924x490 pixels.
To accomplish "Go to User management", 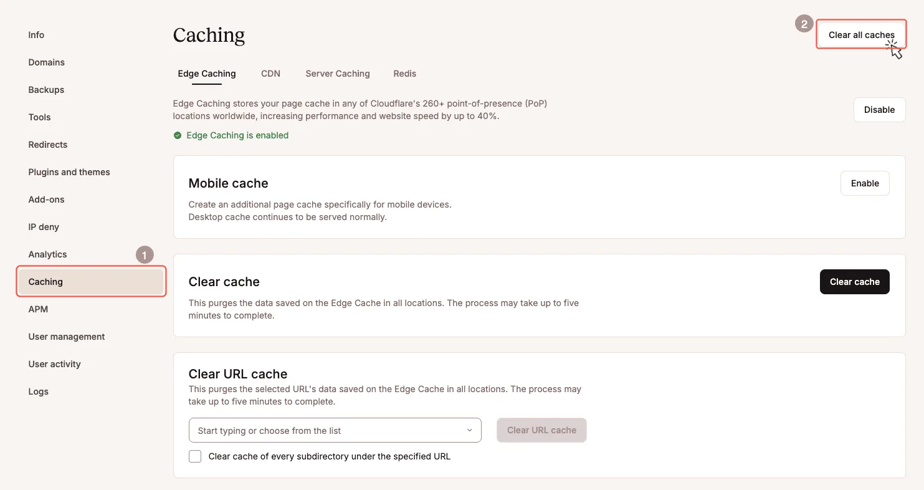I will point(66,337).
